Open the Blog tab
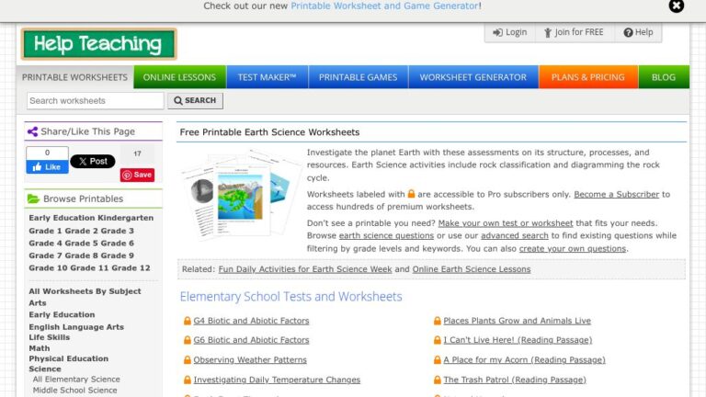 tap(664, 77)
